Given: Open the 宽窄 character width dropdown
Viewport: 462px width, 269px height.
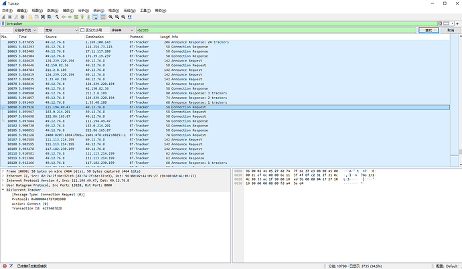Looking at the screenshot, I should (62, 30).
